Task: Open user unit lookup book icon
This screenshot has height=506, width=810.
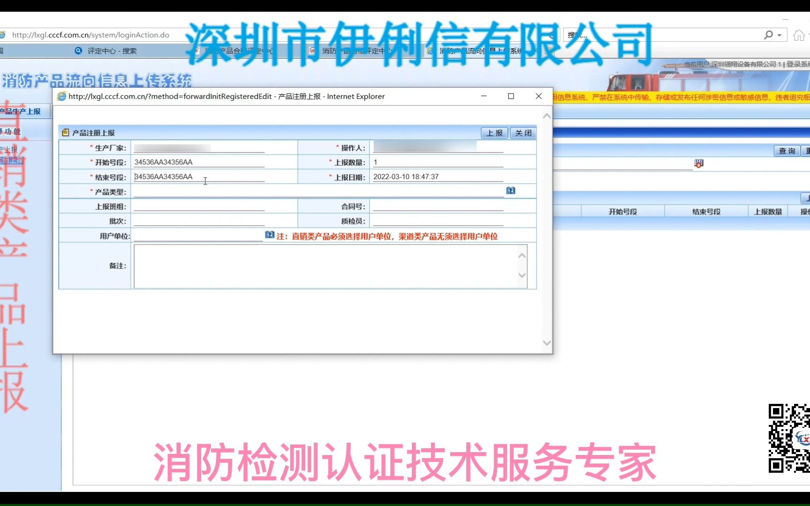Action: point(270,235)
